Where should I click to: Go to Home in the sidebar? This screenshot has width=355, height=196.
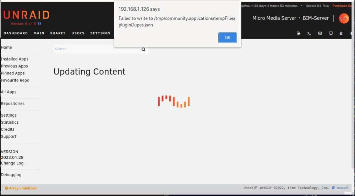coord(6,47)
